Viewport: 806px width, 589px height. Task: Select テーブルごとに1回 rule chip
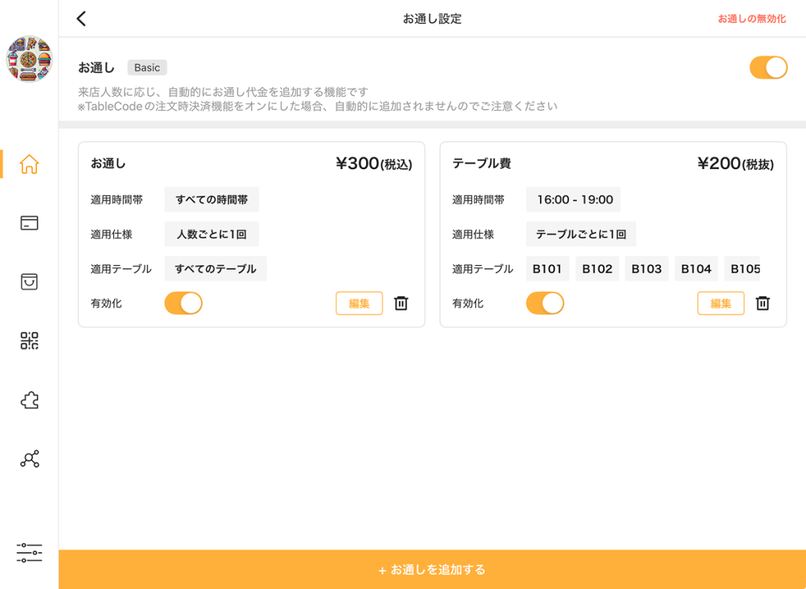(x=581, y=234)
